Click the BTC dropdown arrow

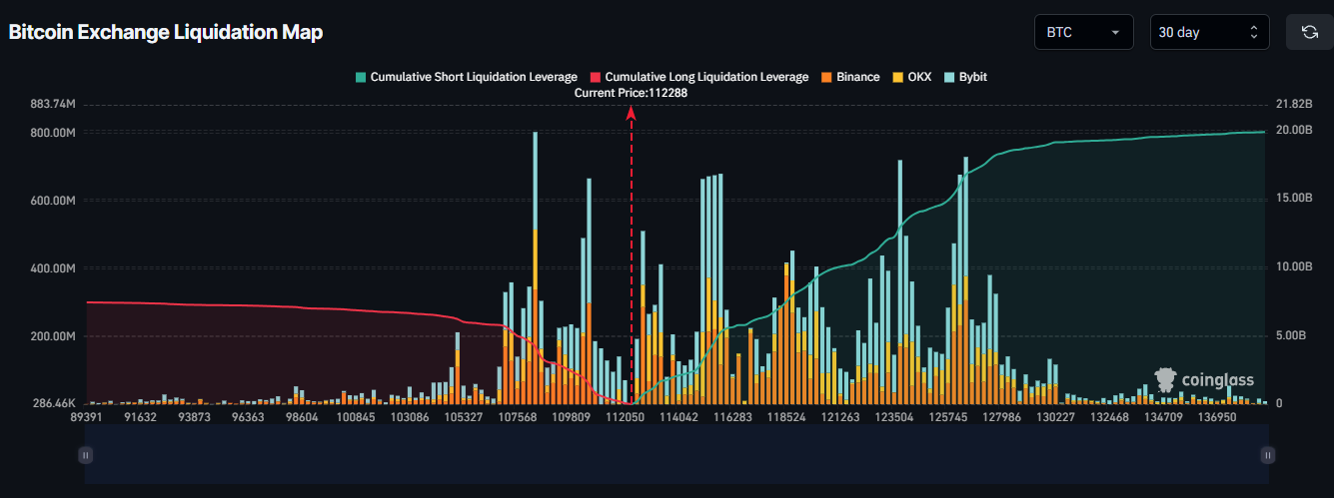pos(1115,33)
